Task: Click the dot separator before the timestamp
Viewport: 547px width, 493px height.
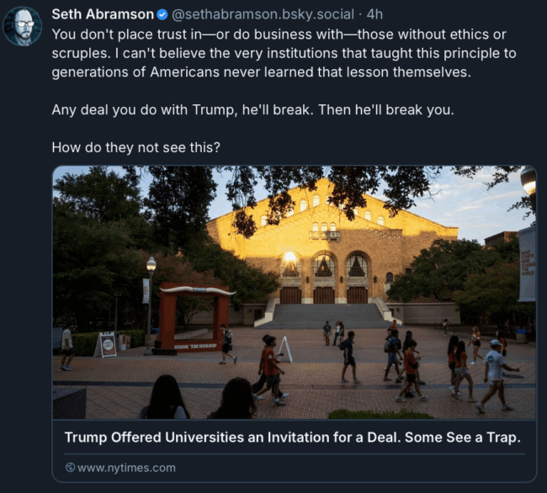Action: tap(360, 14)
